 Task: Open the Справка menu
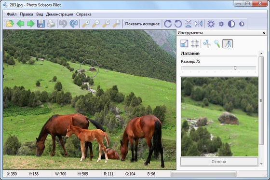[x=84, y=14]
